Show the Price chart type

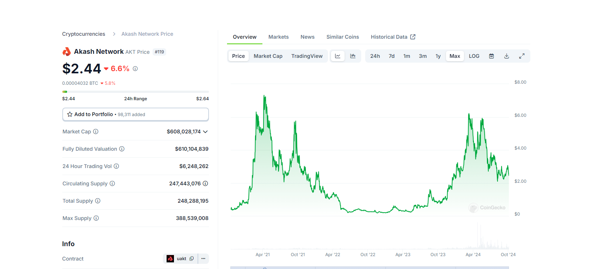click(x=238, y=56)
